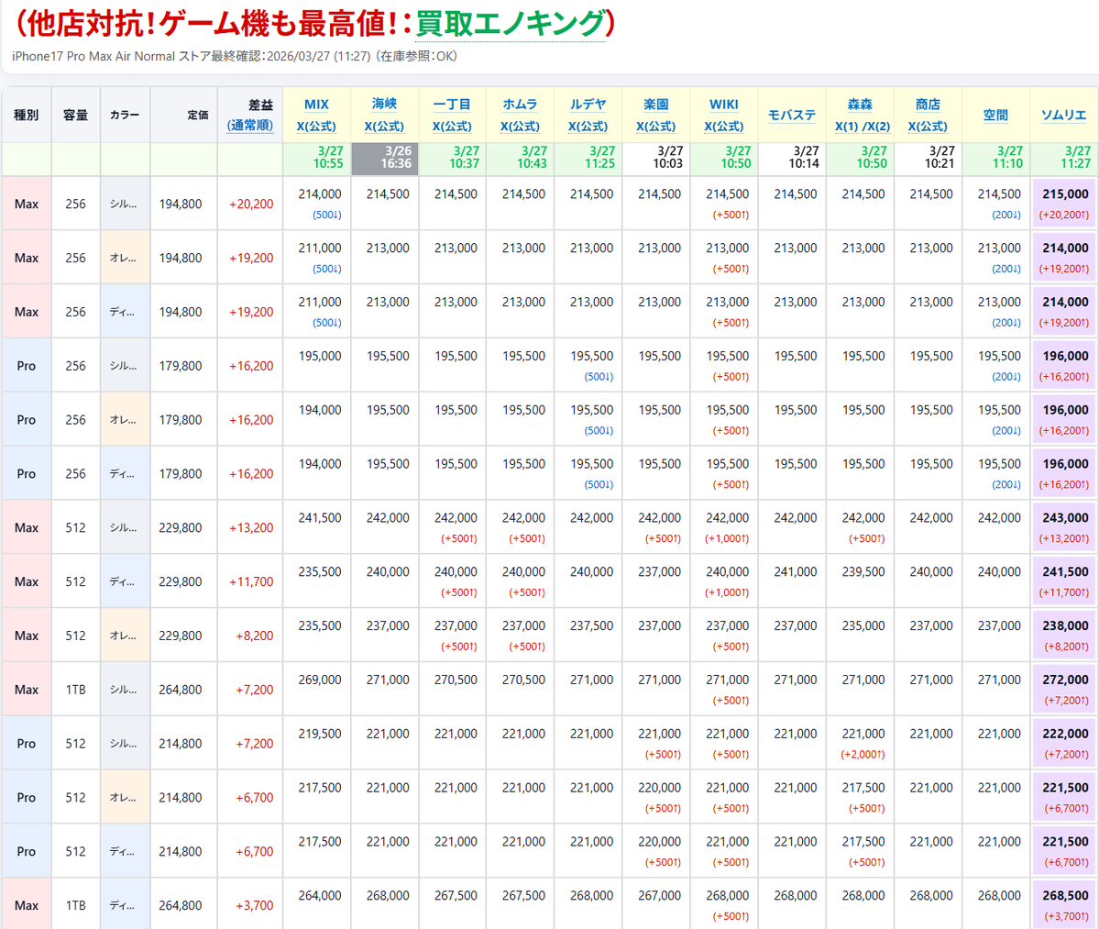Open the 買取エノキング title link

(510, 23)
